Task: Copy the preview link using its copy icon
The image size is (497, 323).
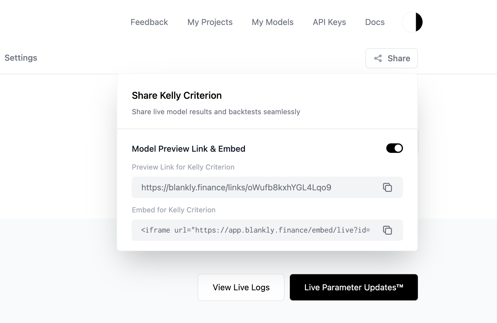Action: tap(388, 187)
